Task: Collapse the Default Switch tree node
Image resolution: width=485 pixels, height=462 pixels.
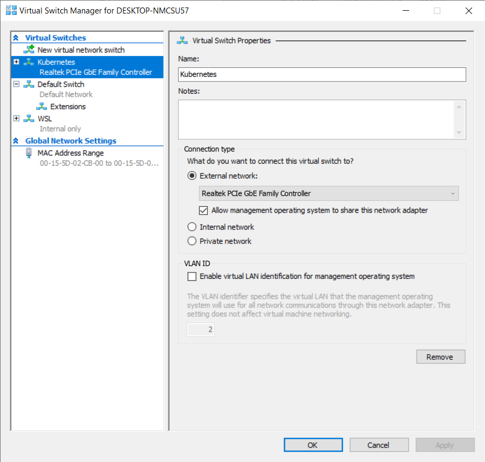Action: click(x=16, y=84)
